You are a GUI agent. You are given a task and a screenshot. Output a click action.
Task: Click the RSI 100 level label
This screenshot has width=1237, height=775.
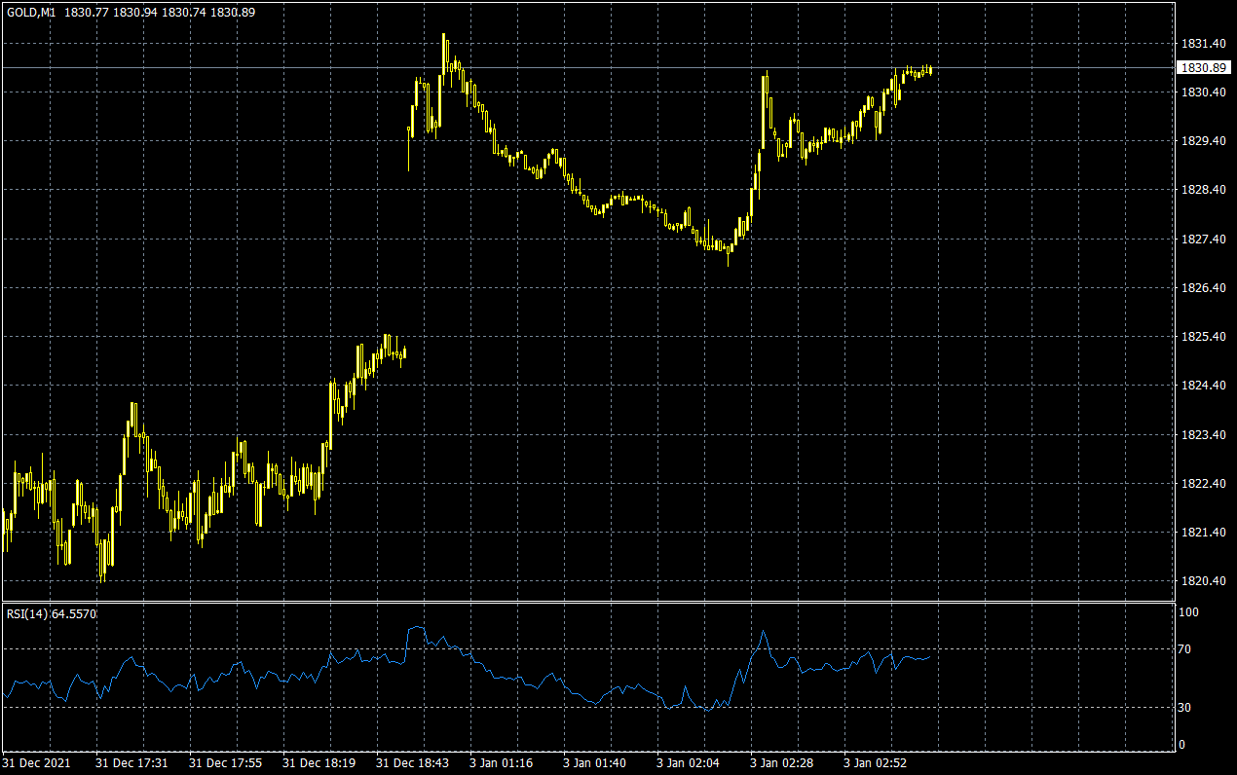[x=1189, y=612]
